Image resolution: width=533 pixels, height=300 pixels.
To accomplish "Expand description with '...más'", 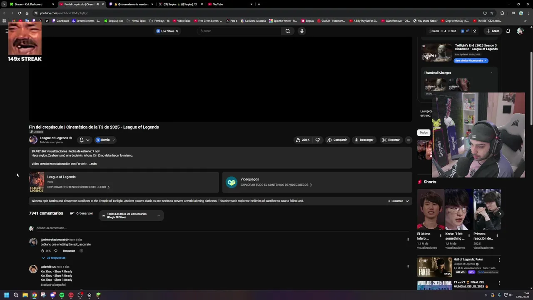I will pyautogui.click(x=92, y=164).
